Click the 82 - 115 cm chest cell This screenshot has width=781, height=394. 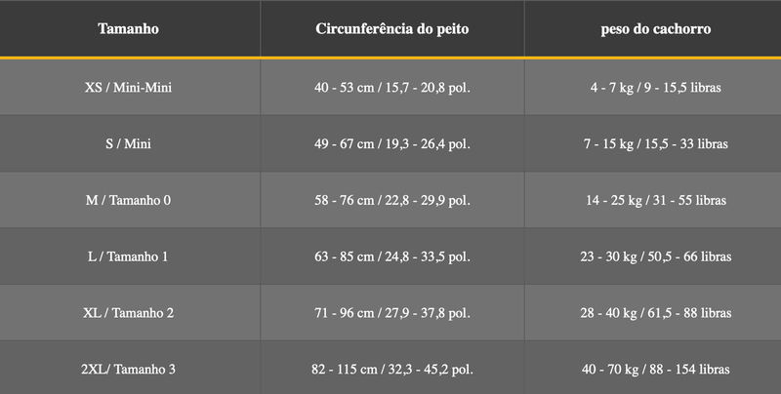392,368
